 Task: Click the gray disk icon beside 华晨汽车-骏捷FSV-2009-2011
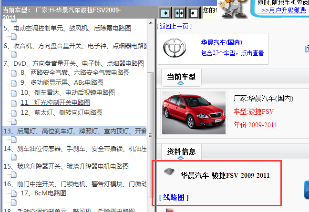(169, 172)
